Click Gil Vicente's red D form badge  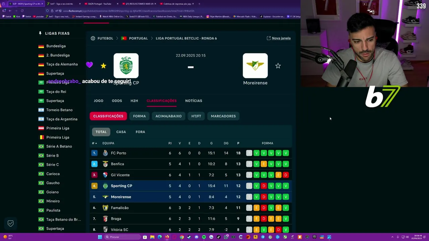(x=286, y=175)
